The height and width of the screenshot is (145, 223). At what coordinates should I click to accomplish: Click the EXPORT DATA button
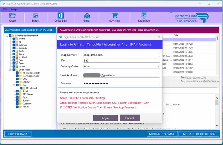click(18, 134)
